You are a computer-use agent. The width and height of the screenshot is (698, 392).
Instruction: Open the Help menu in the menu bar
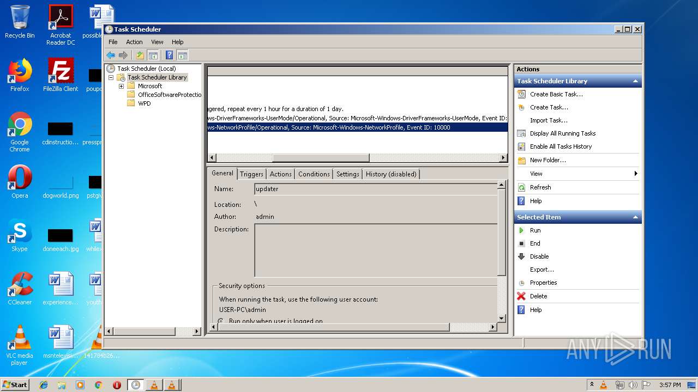[x=178, y=42]
